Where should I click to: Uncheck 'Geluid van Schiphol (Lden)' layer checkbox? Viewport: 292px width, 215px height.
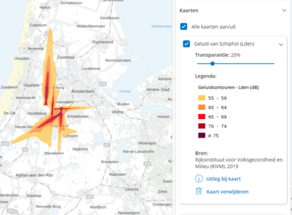click(x=186, y=44)
